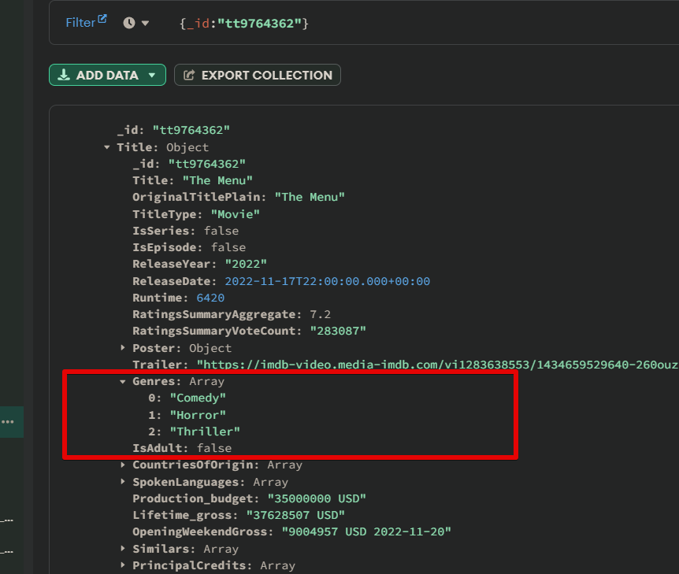Image resolution: width=679 pixels, height=574 pixels.
Task: Expand the SpokenLanguages array
Action: pyautogui.click(x=123, y=482)
